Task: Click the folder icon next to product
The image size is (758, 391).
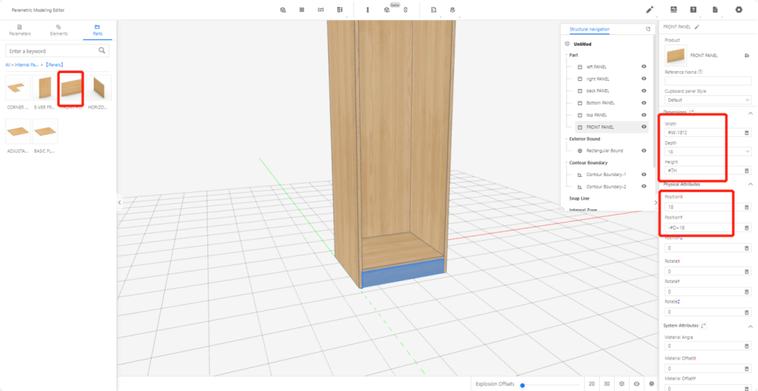Action: pos(746,55)
